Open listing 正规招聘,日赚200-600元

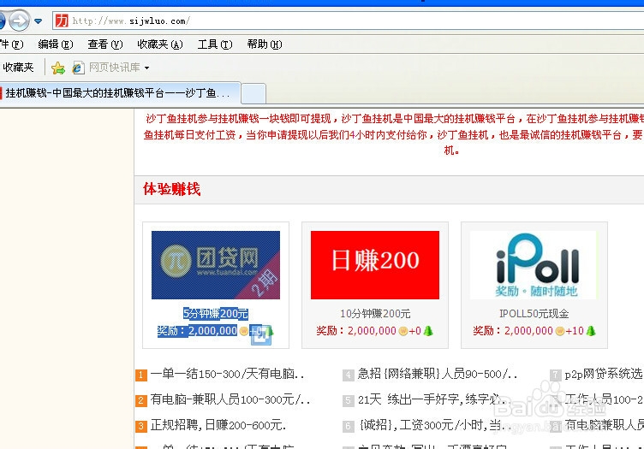coord(218,425)
